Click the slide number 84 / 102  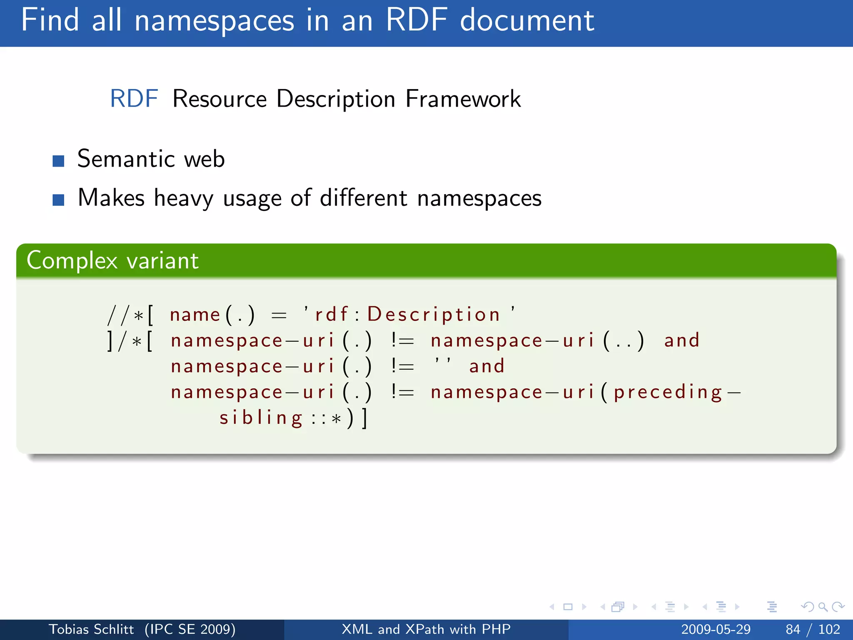point(813,629)
